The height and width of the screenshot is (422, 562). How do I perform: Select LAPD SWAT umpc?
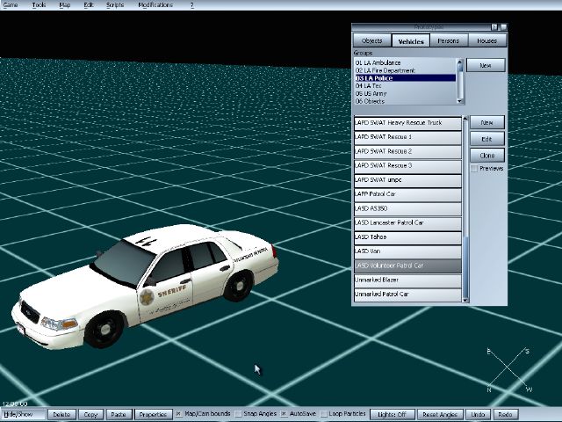(407, 180)
